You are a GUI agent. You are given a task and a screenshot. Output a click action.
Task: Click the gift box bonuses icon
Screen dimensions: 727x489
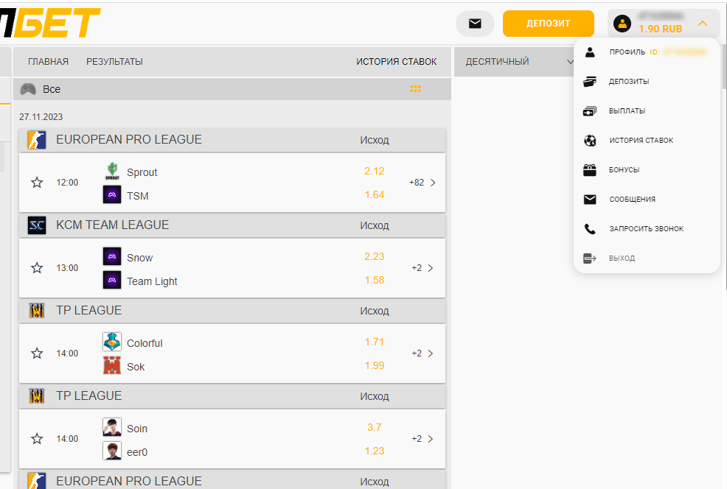590,170
